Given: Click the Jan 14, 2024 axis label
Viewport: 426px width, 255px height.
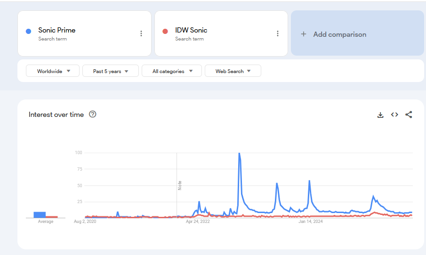Looking at the screenshot, I should (311, 222).
